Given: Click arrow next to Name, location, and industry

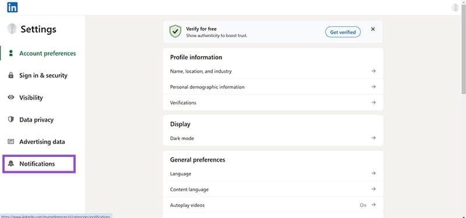Looking at the screenshot, I should pyautogui.click(x=373, y=71).
